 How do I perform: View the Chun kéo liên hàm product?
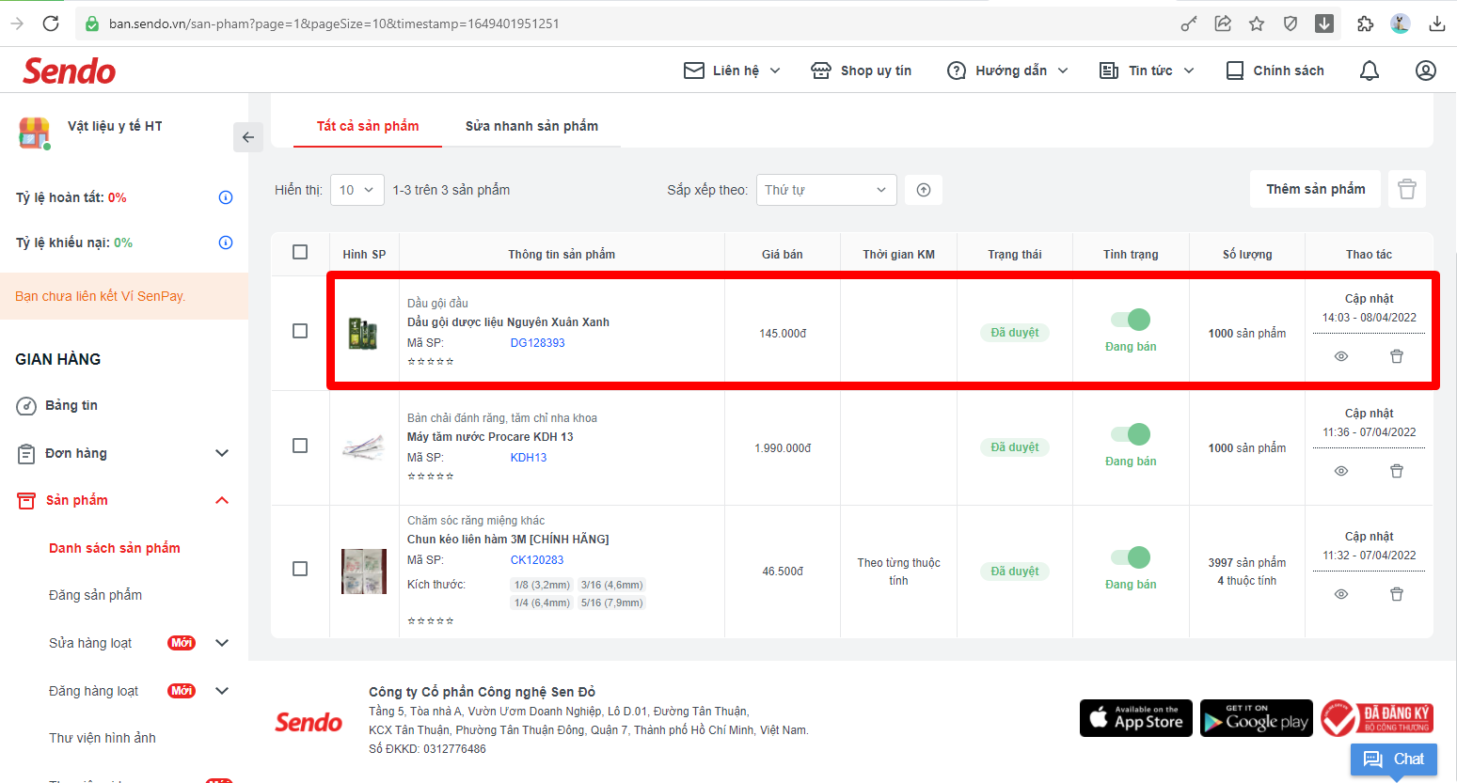[1341, 594]
